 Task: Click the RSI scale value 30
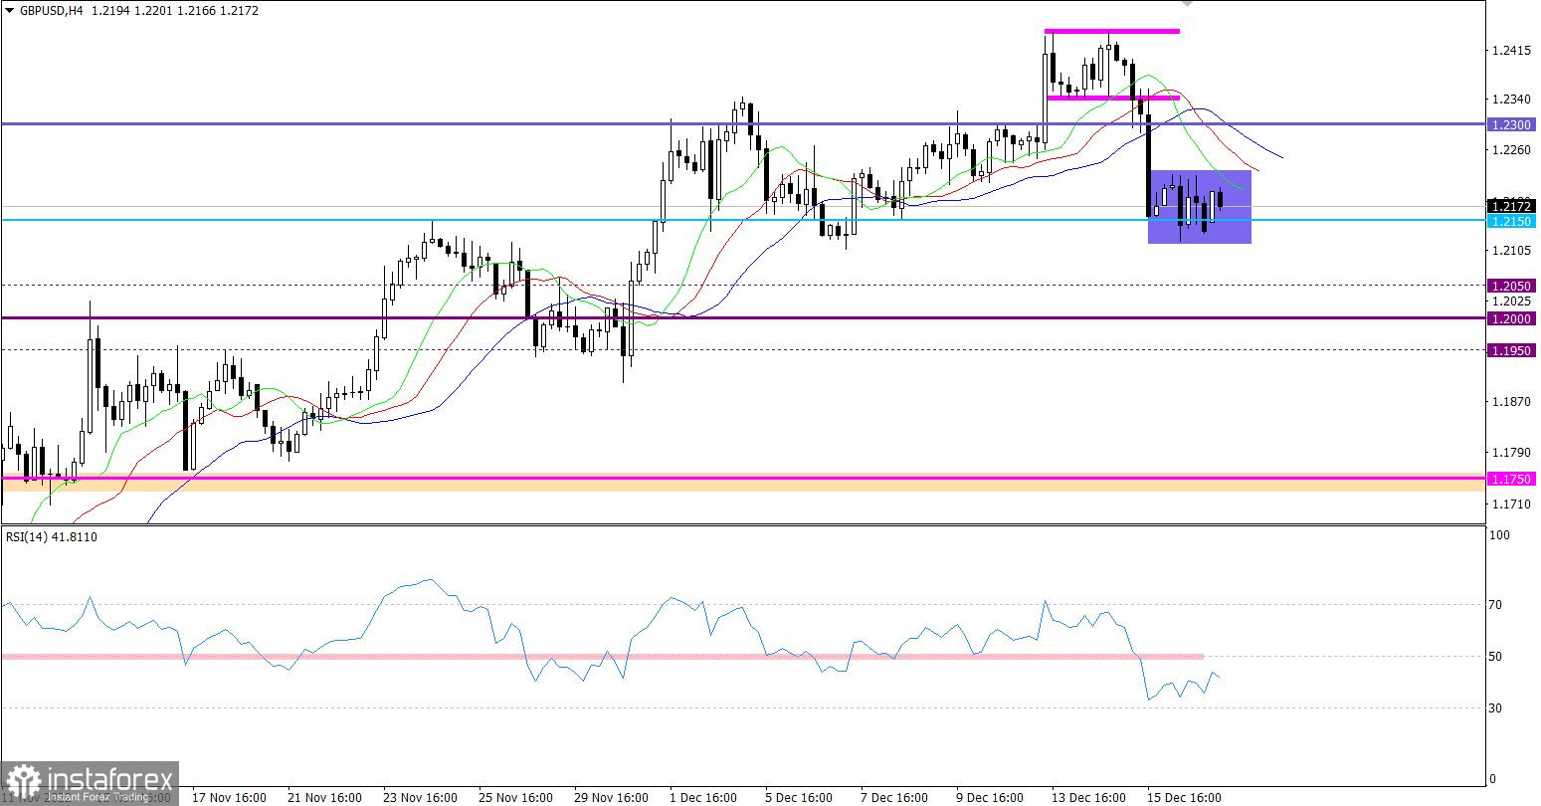coord(1497,708)
